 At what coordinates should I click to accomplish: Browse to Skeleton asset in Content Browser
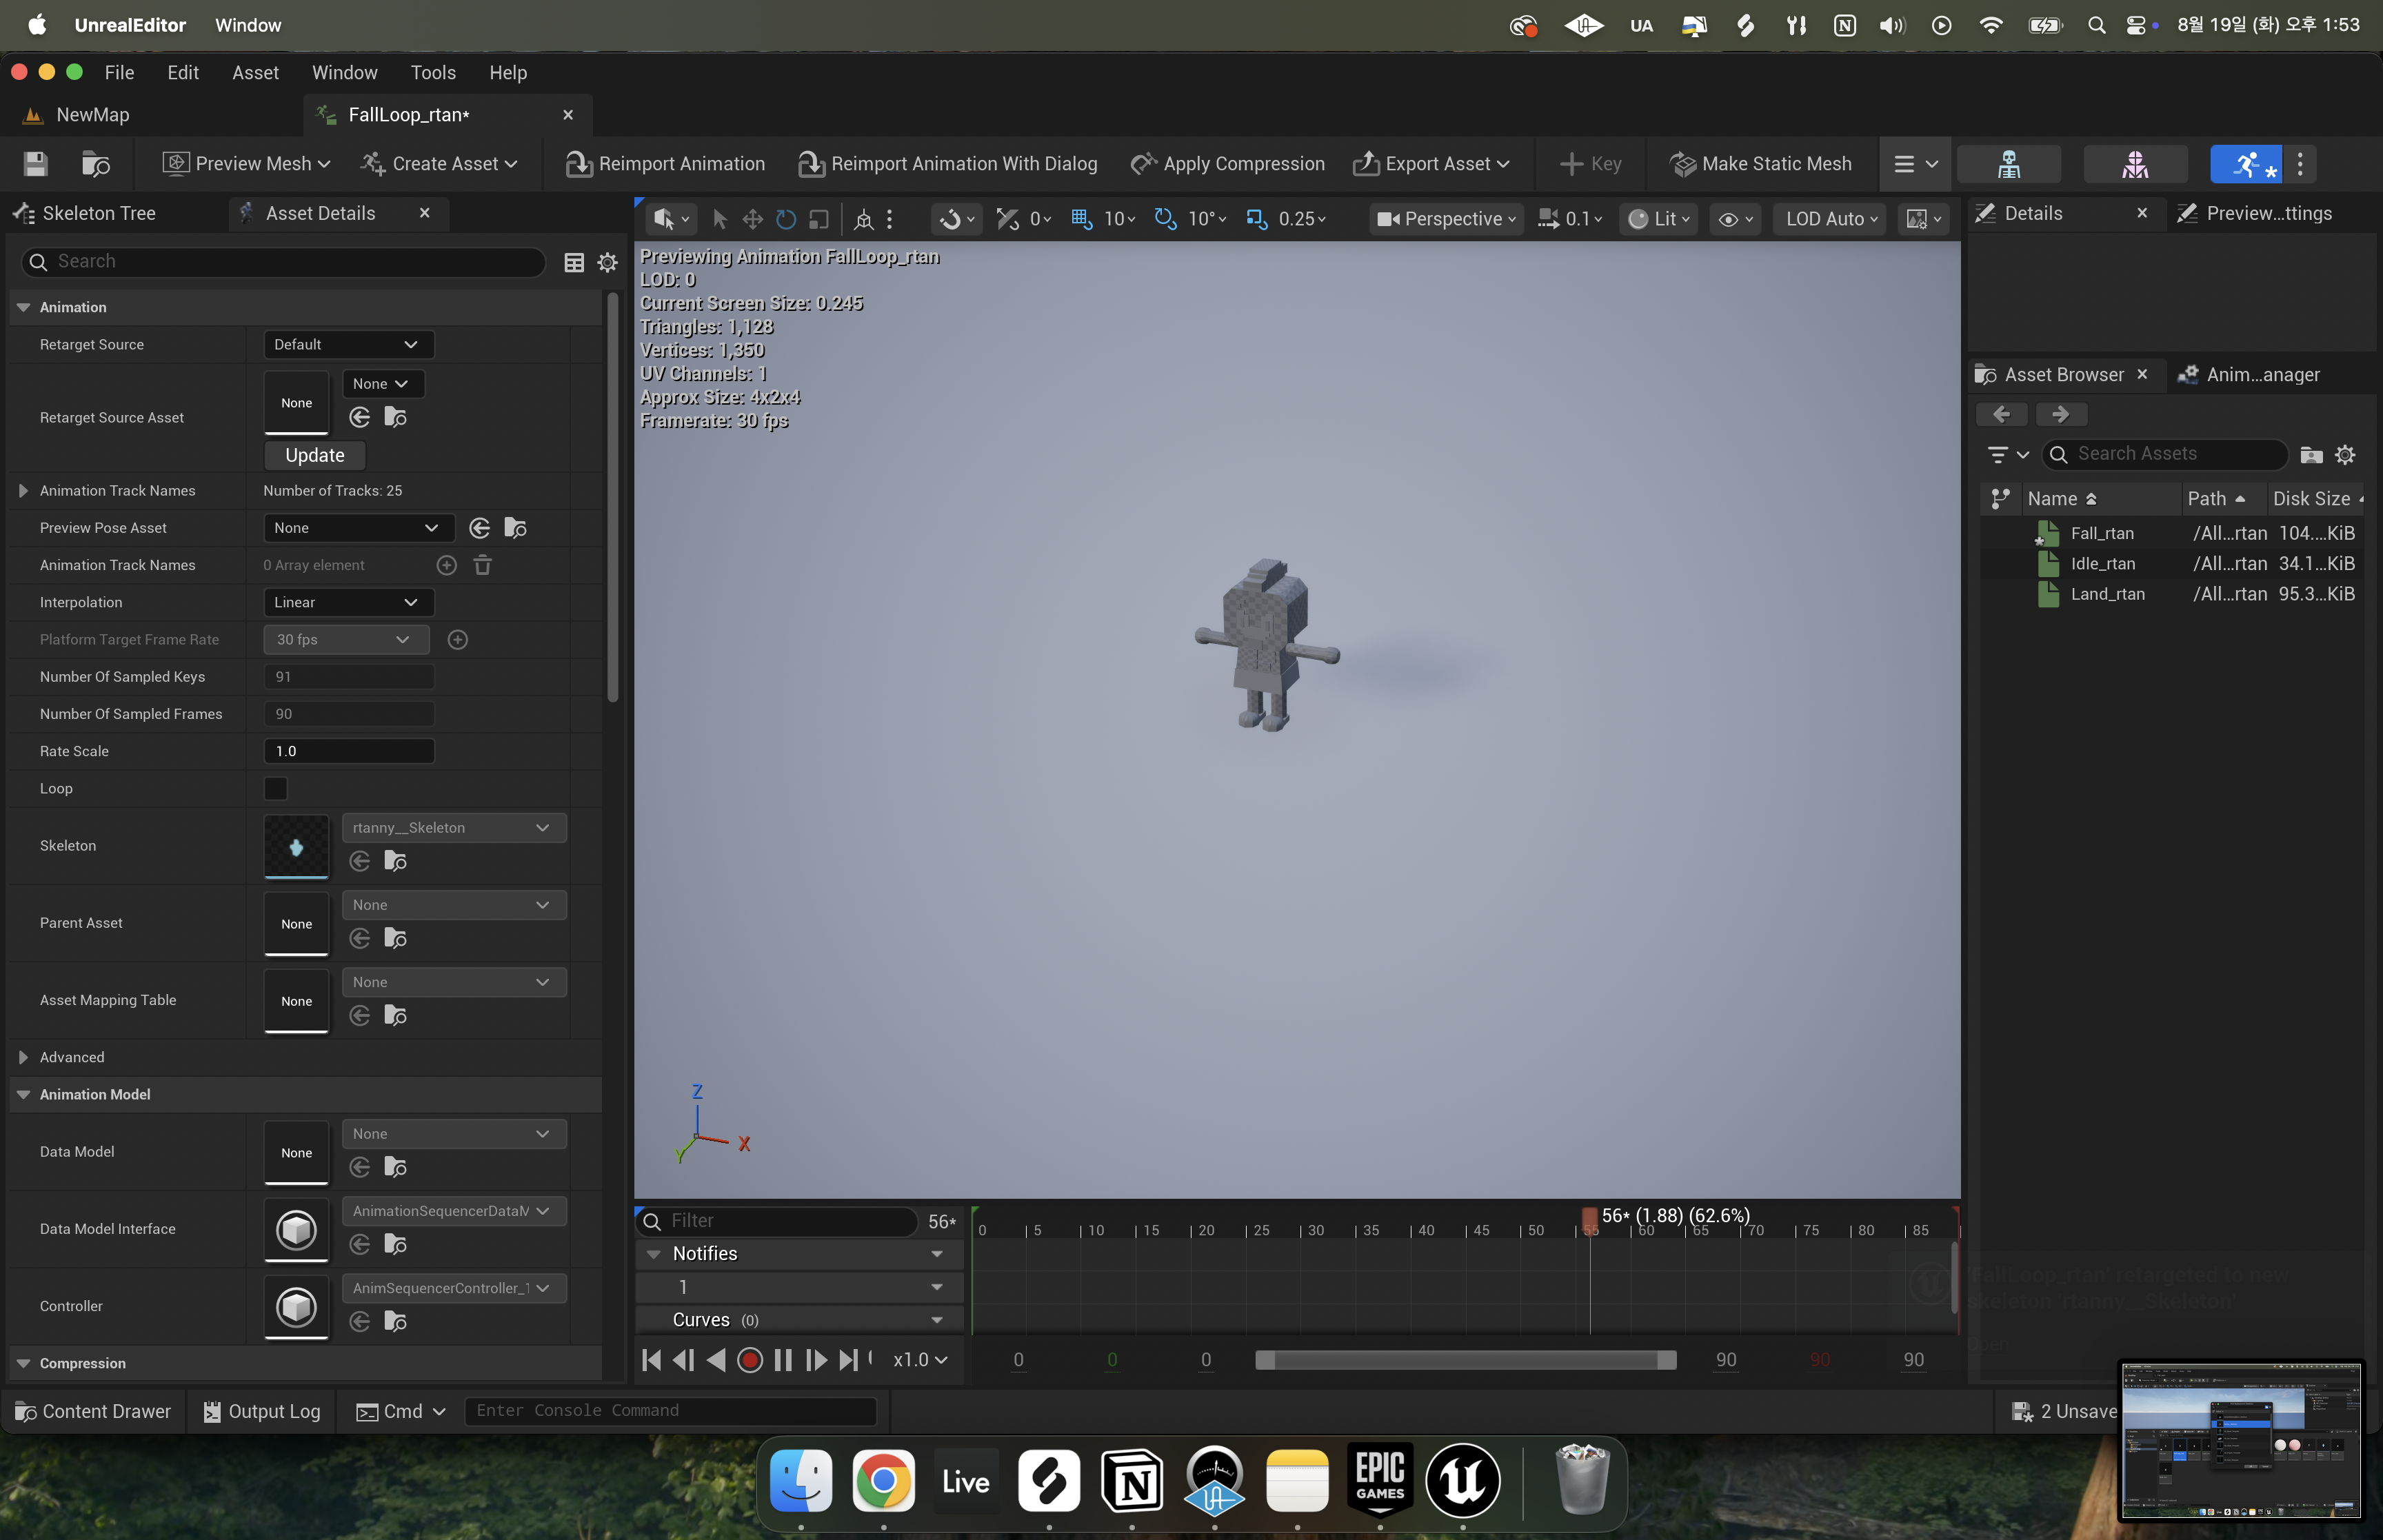[396, 861]
